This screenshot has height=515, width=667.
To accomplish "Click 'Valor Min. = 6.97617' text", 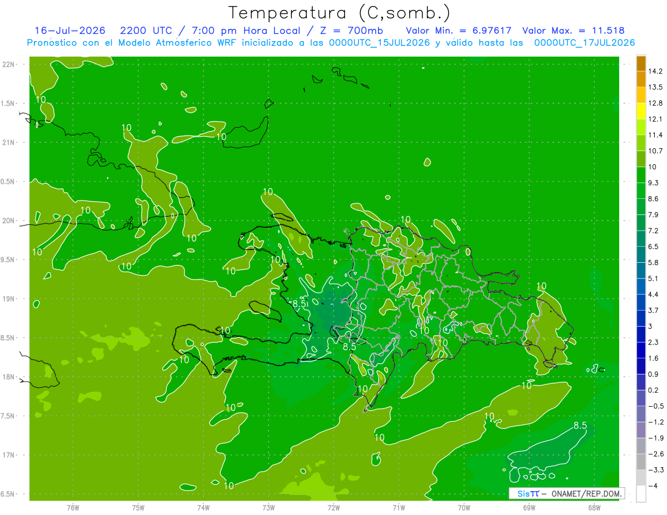I will [459, 31].
